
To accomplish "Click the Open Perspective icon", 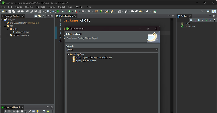I will coord(208,12).
